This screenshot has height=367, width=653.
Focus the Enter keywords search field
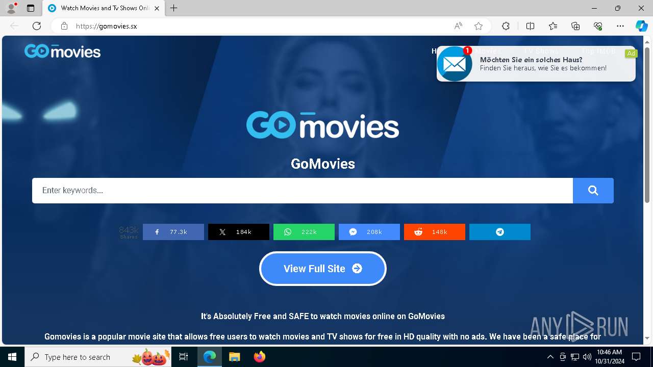[x=303, y=191]
